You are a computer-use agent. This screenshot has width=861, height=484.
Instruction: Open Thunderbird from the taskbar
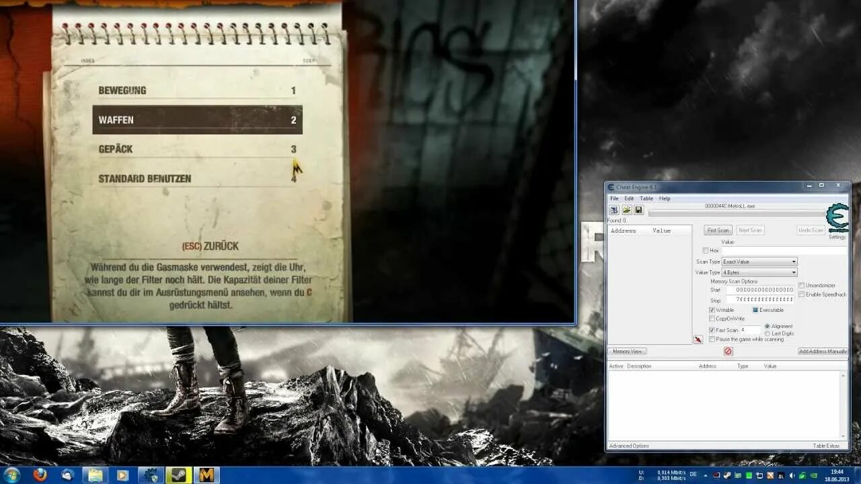67,475
